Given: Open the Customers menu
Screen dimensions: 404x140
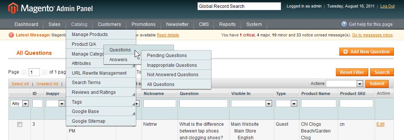Looking at the screenshot, I should [109, 24].
